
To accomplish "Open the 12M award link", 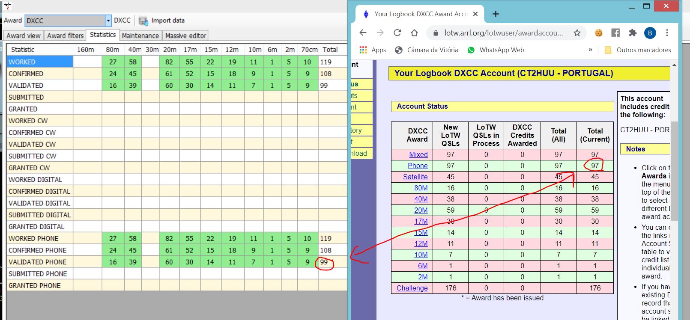I will (421, 243).
